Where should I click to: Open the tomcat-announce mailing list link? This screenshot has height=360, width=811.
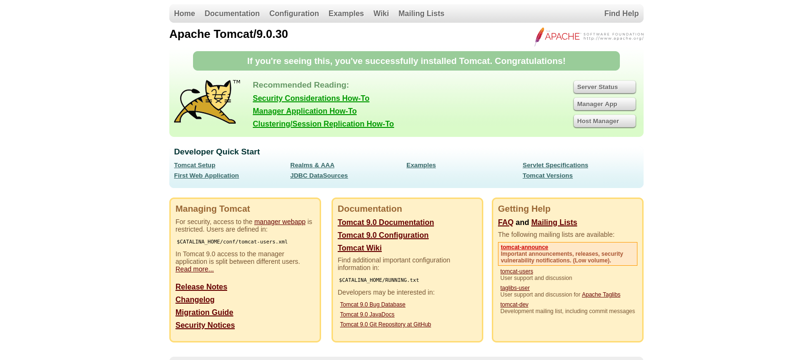pyautogui.click(x=525, y=247)
